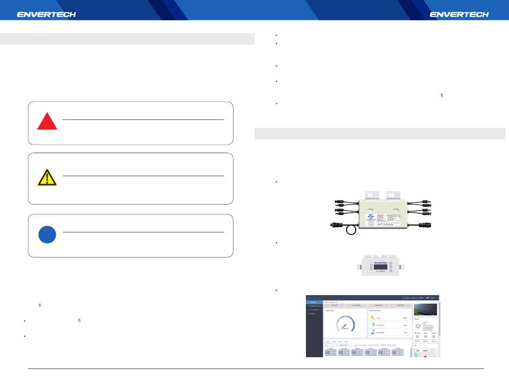Click the bottom round button on EnverBridge
Image resolution: width=509 pixels, height=384 pixels.
pyautogui.click(x=391, y=272)
